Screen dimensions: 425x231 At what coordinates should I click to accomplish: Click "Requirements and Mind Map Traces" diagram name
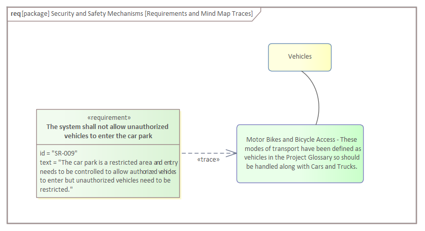pos(199,14)
